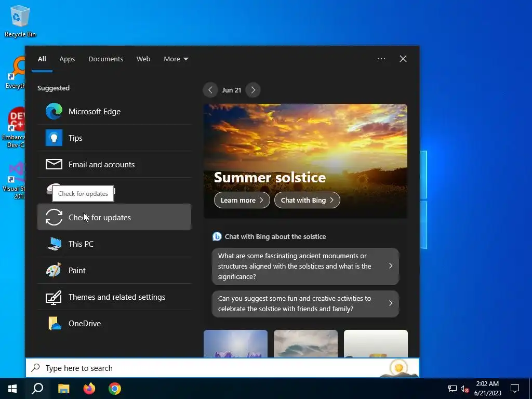Viewport: 532px width, 399px height.
Task: Launch Google Chrome from the taskbar
Action: coord(115,389)
